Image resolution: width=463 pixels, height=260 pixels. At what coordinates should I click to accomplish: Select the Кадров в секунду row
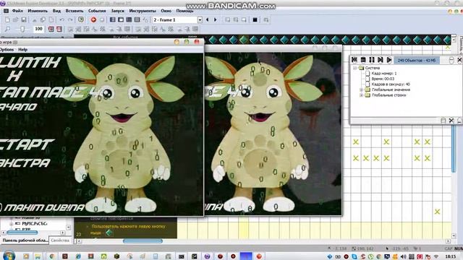pyautogui.click(x=388, y=84)
